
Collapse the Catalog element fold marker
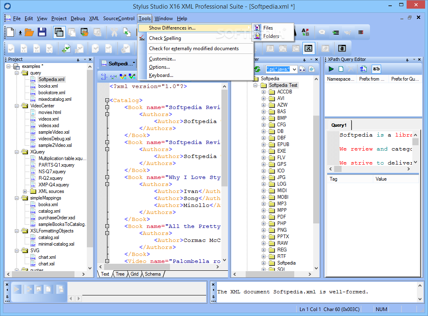pos(107,100)
